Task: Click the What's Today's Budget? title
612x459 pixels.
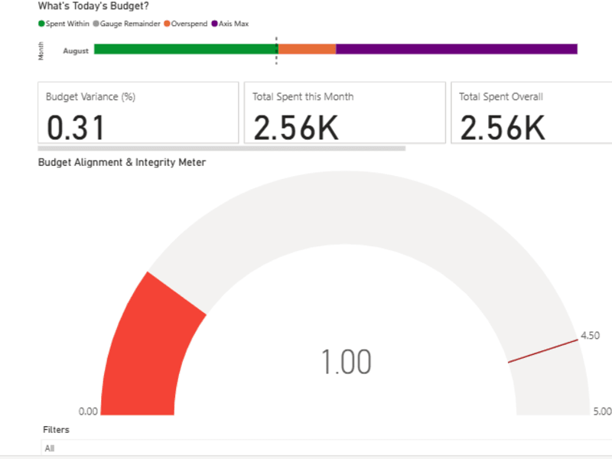Action: [93, 6]
